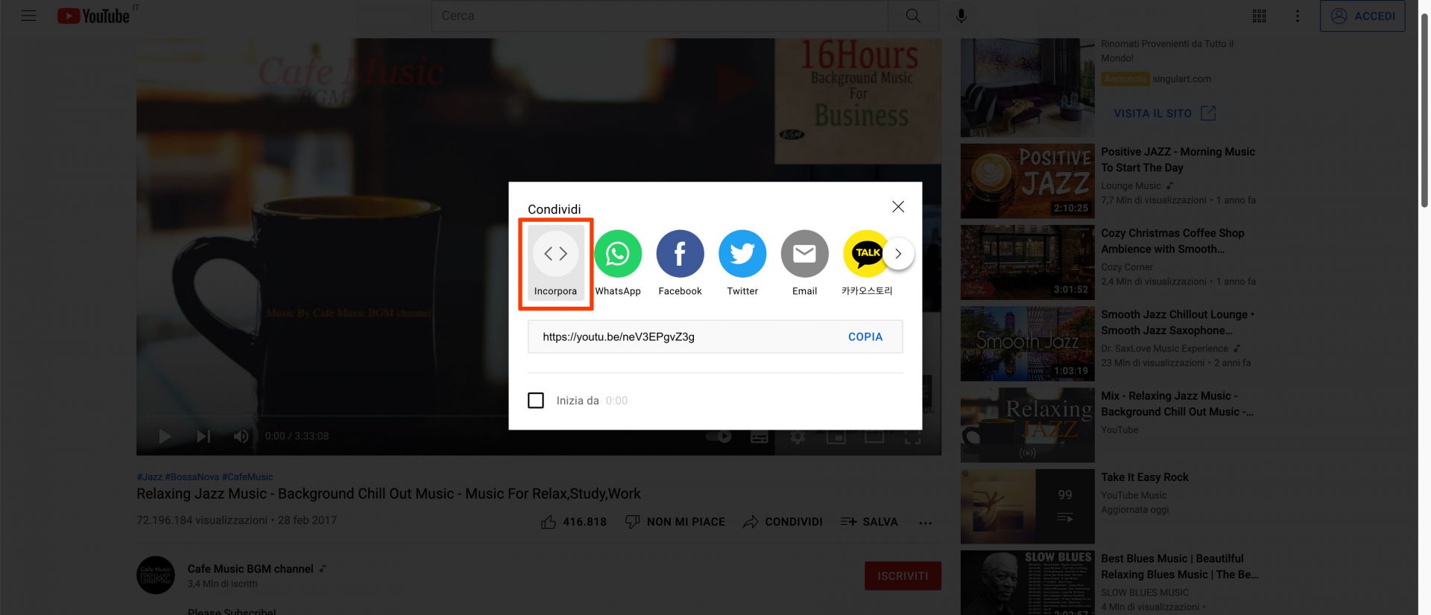Click the 0:00 start time value

(x=616, y=401)
